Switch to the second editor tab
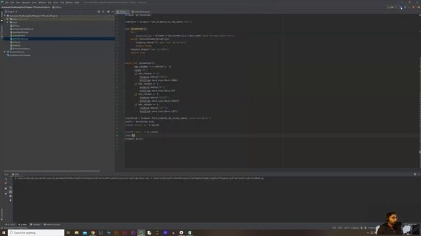This screenshot has width=421, height=236. click(x=141, y=12)
